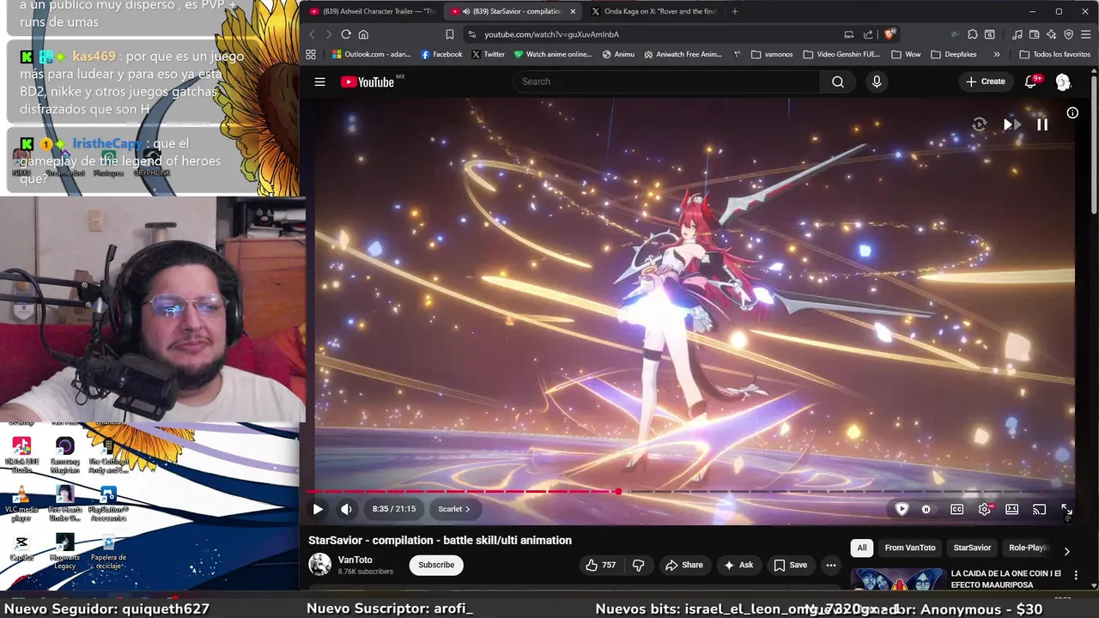This screenshot has width=1099, height=618.
Task: Click the overlay rewind circular button
Action: 979,124
